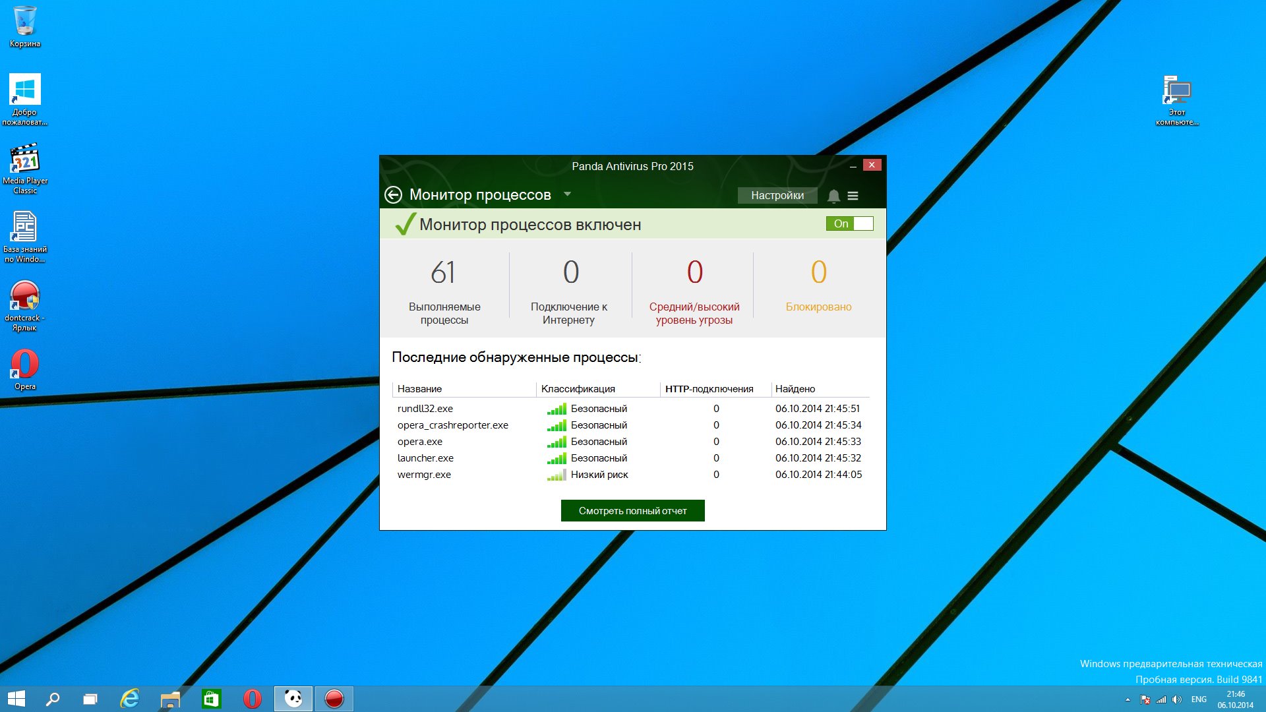Select the Подключение к Интернету counter
The image size is (1266, 712).
pyautogui.click(x=569, y=290)
